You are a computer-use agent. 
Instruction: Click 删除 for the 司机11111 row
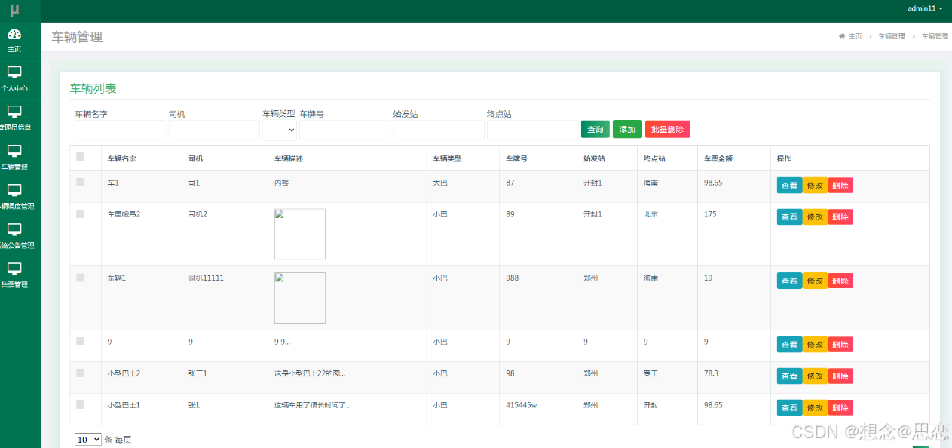(840, 281)
